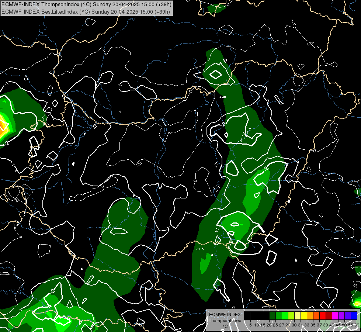Click the dark green 20-25 legend swatch

pyautogui.click(x=273, y=316)
